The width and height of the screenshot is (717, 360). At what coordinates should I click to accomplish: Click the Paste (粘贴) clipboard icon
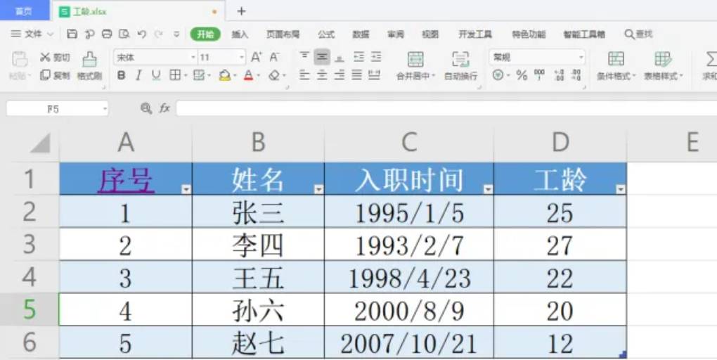click(x=19, y=60)
